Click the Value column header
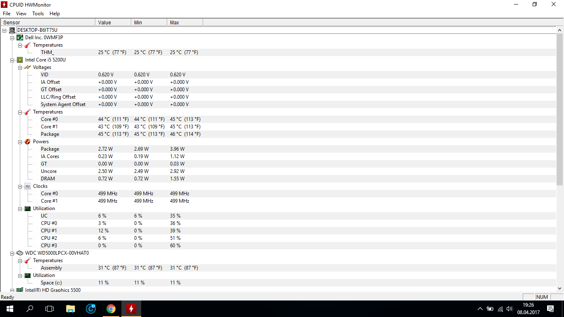 (x=113, y=22)
